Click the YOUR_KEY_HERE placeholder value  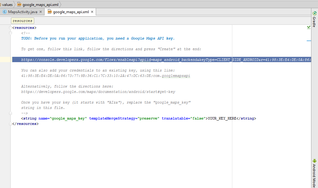(222, 118)
